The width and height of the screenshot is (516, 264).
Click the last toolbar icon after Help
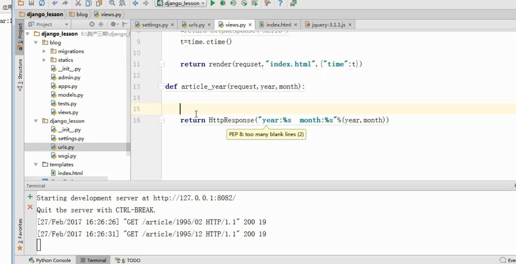[x=293, y=3]
